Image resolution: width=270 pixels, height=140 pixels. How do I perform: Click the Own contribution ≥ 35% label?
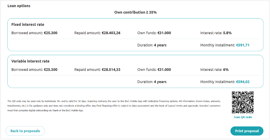pos(135,12)
